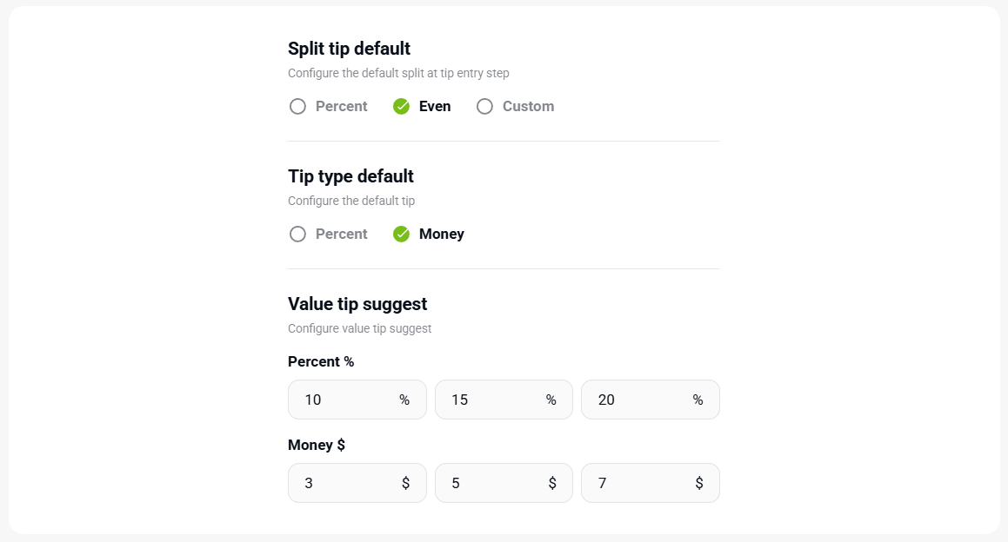Choose the Custom split tip option
Viewport: 1008px width, 542px height.
click(485, 107)
